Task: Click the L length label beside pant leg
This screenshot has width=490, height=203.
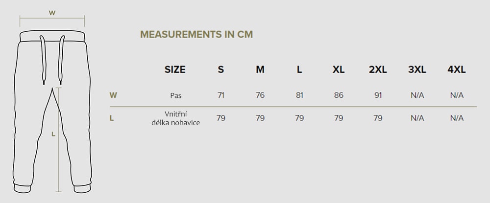Action: [53, 134]
